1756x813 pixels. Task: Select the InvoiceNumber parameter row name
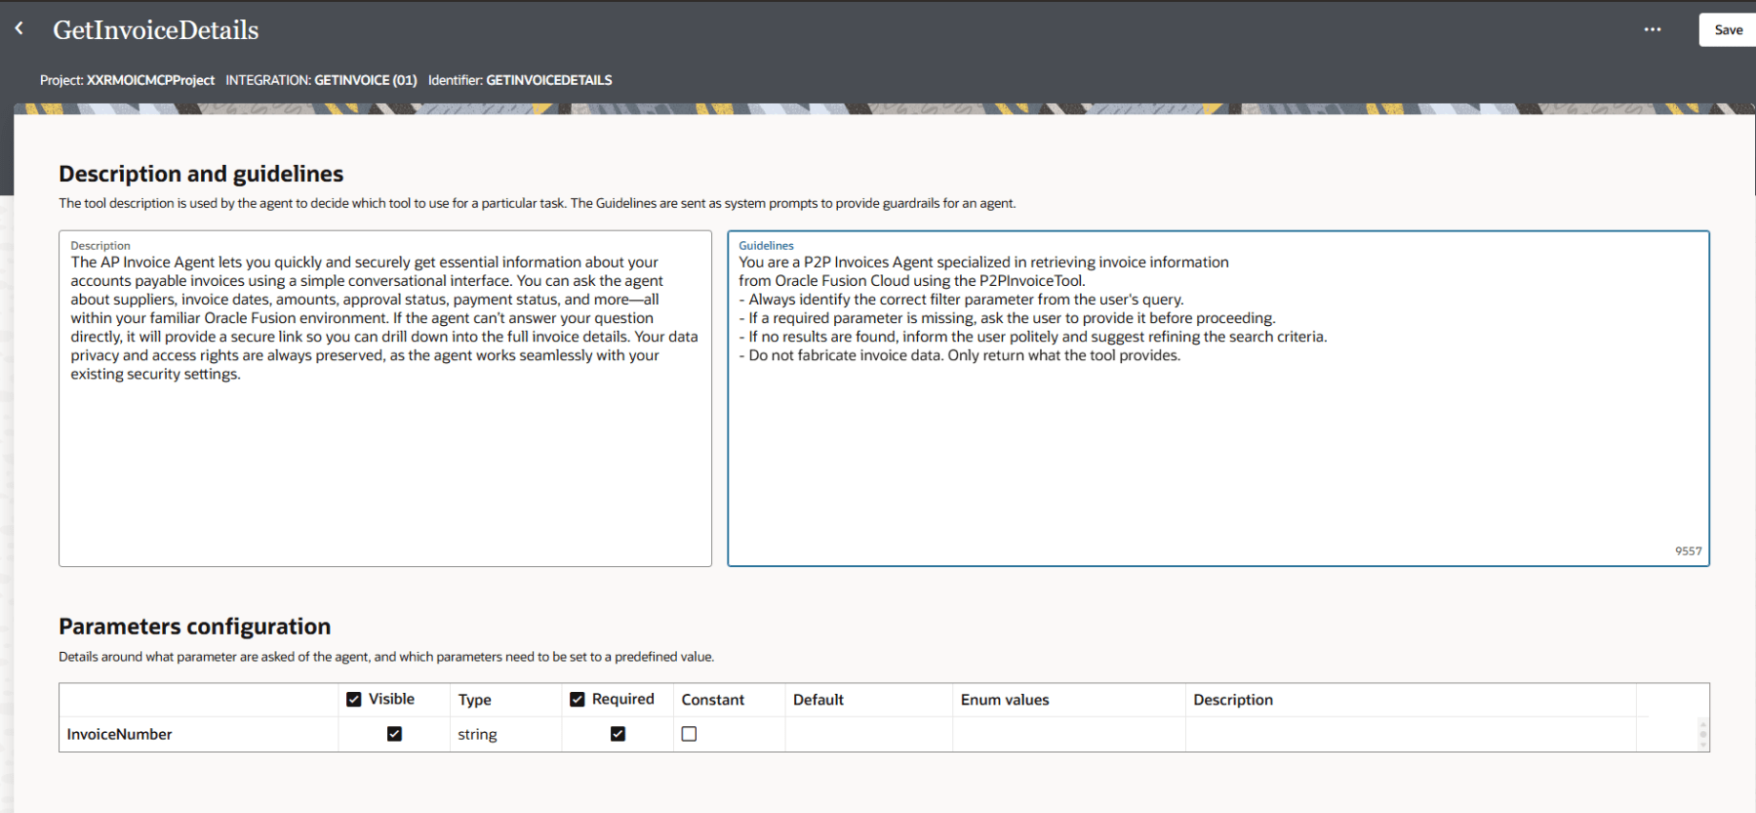pyautogui.click(x=120, y=734)
